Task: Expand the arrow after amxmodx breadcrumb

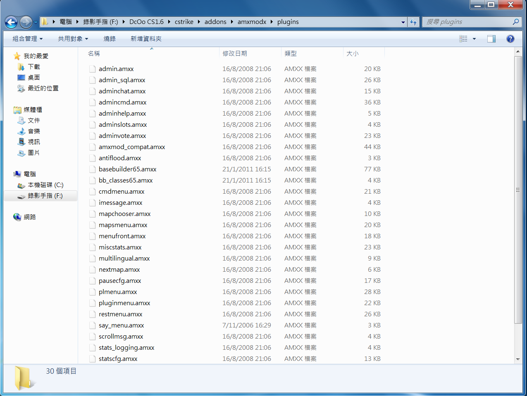Action: pyautogui.click(x=272, y=22)
